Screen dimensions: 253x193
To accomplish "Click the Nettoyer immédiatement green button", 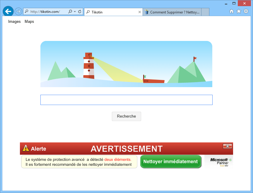I will (171, 162).
